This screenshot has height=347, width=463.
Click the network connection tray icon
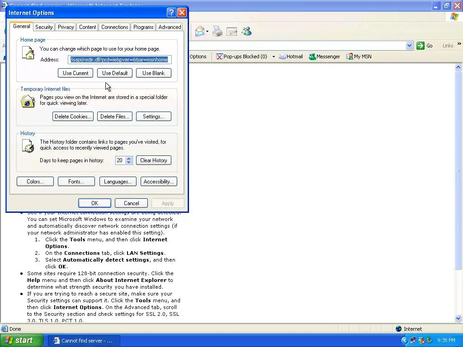(x=413, y=341)
